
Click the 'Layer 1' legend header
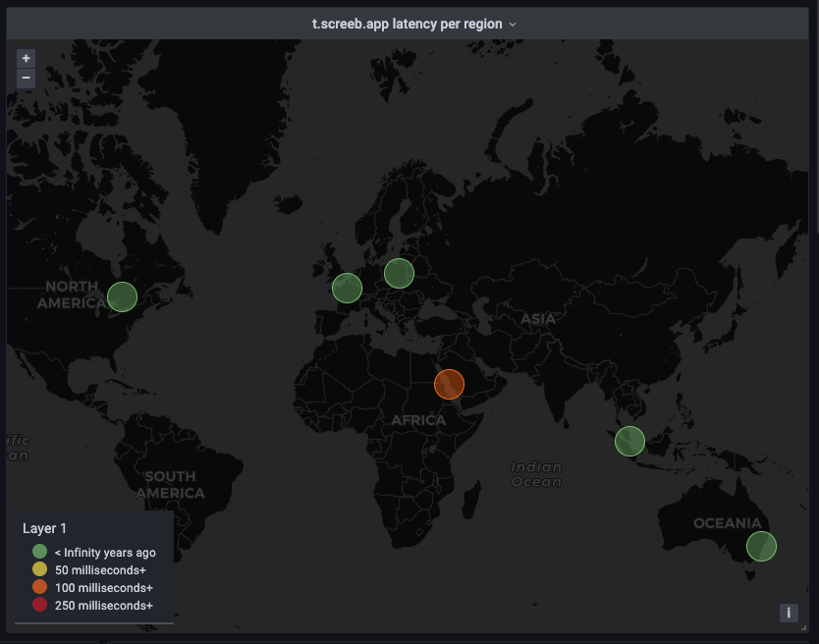coord(45,528)
